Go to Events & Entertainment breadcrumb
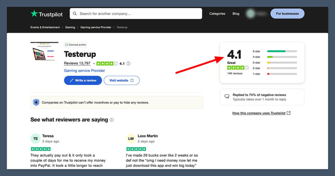Viewport: 335px width, 176px height. (45, 27)
